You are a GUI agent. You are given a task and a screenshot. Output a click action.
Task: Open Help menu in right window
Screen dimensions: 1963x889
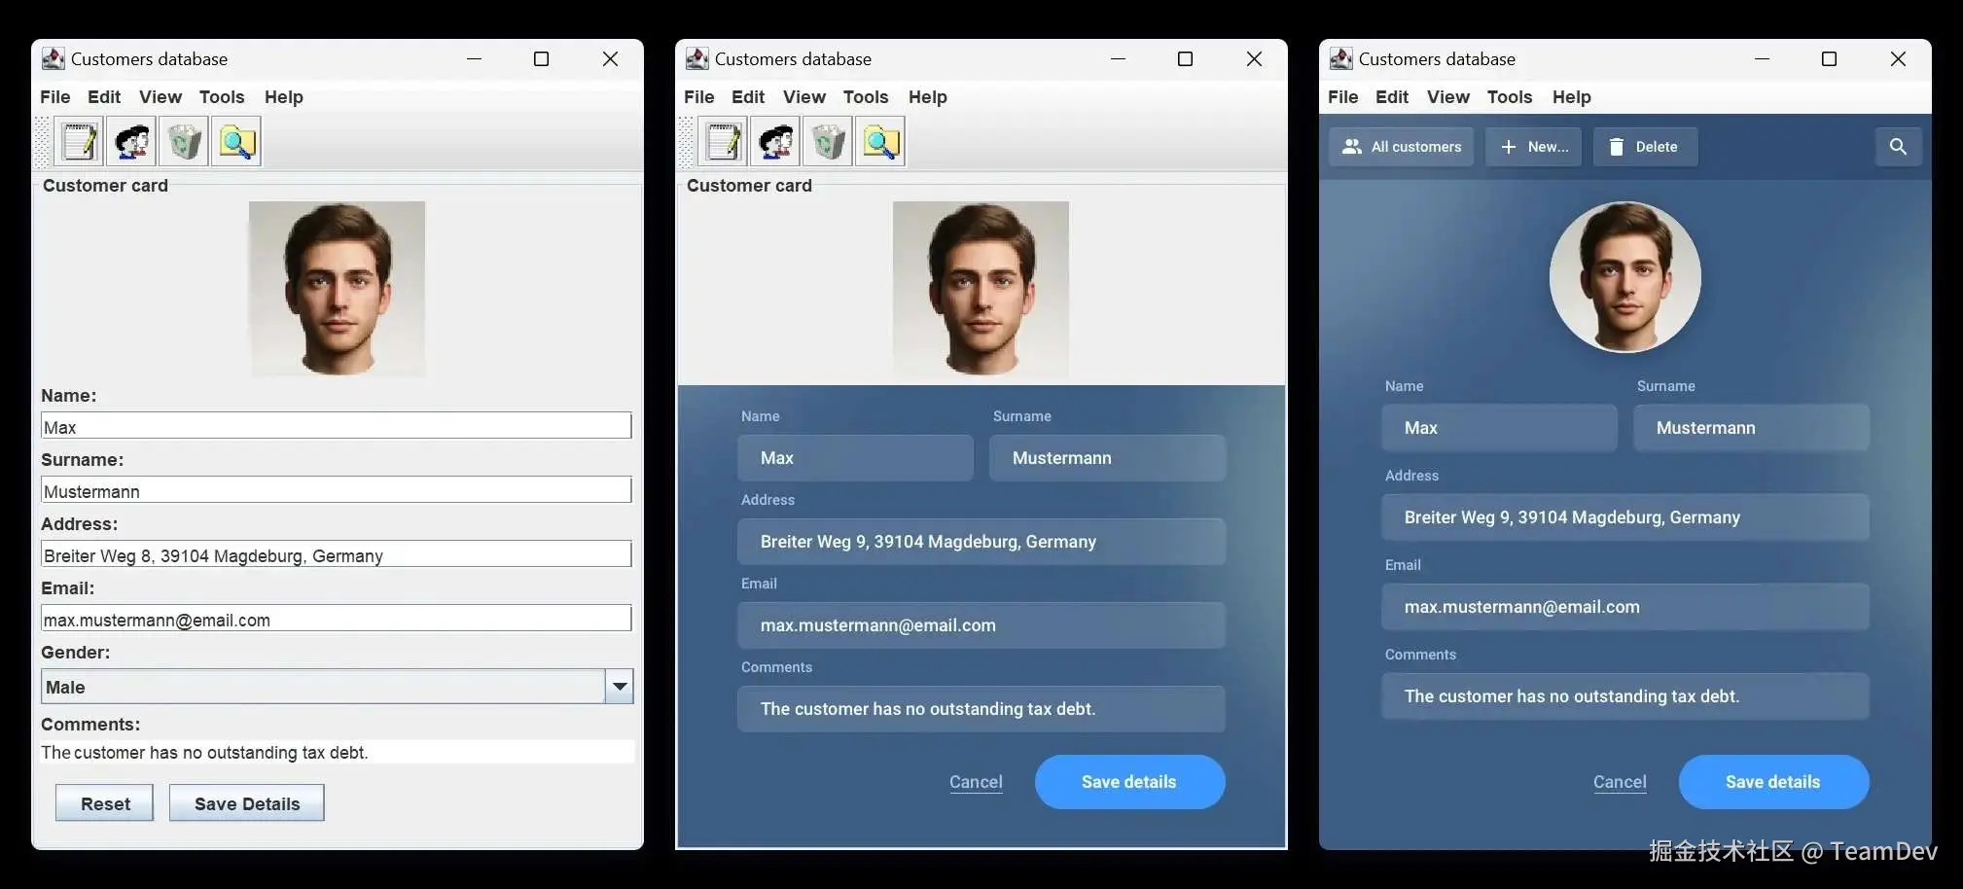[x=1572, y=97]
